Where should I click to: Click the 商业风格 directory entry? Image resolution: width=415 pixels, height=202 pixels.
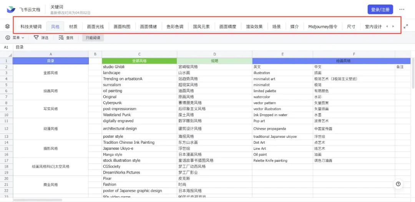[x=51, y=185]
